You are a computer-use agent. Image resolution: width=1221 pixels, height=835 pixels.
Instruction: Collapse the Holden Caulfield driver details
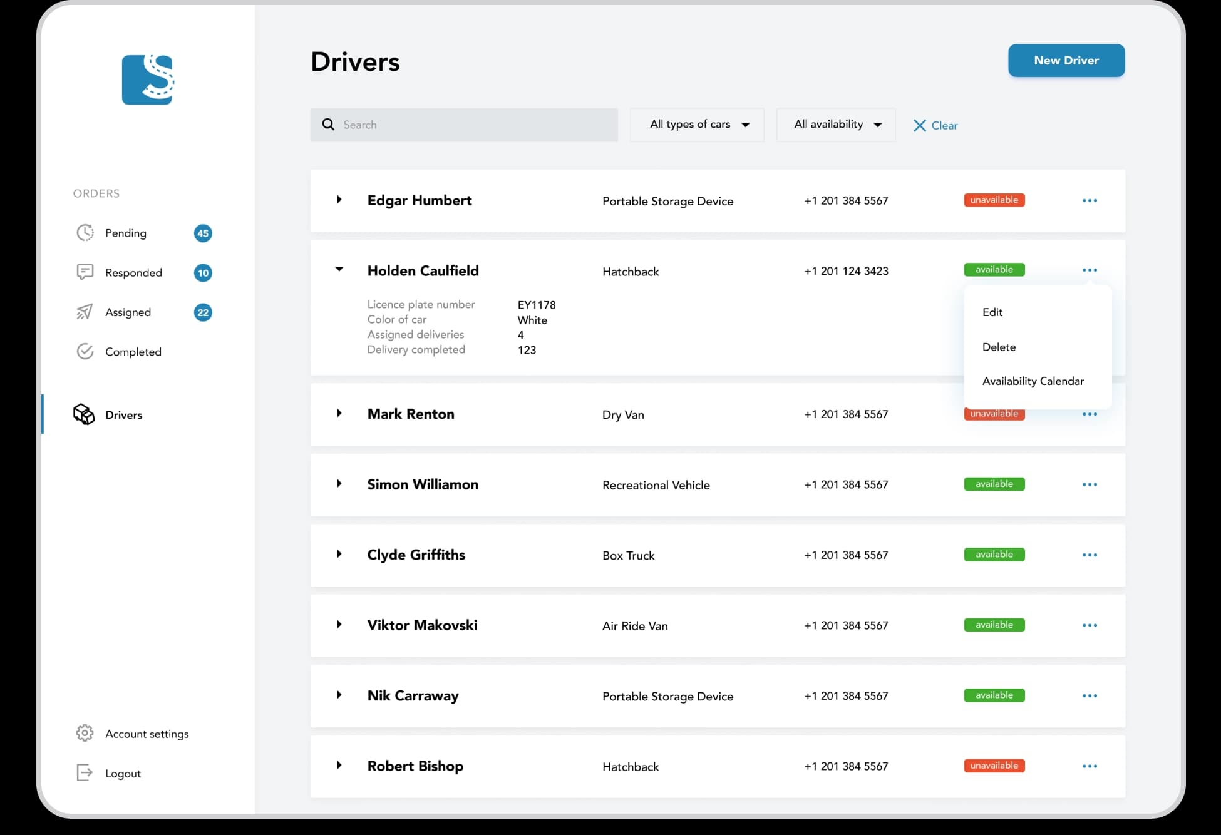pyautogui.click(x=339, y=270)
